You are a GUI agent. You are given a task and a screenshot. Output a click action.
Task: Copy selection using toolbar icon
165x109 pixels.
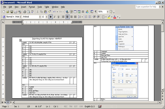tap(41, 12)
